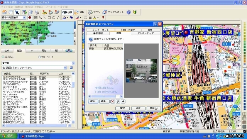247x139 pixels.
Task: Switch to the インターネット dialog tab
Action: point(100,30)
